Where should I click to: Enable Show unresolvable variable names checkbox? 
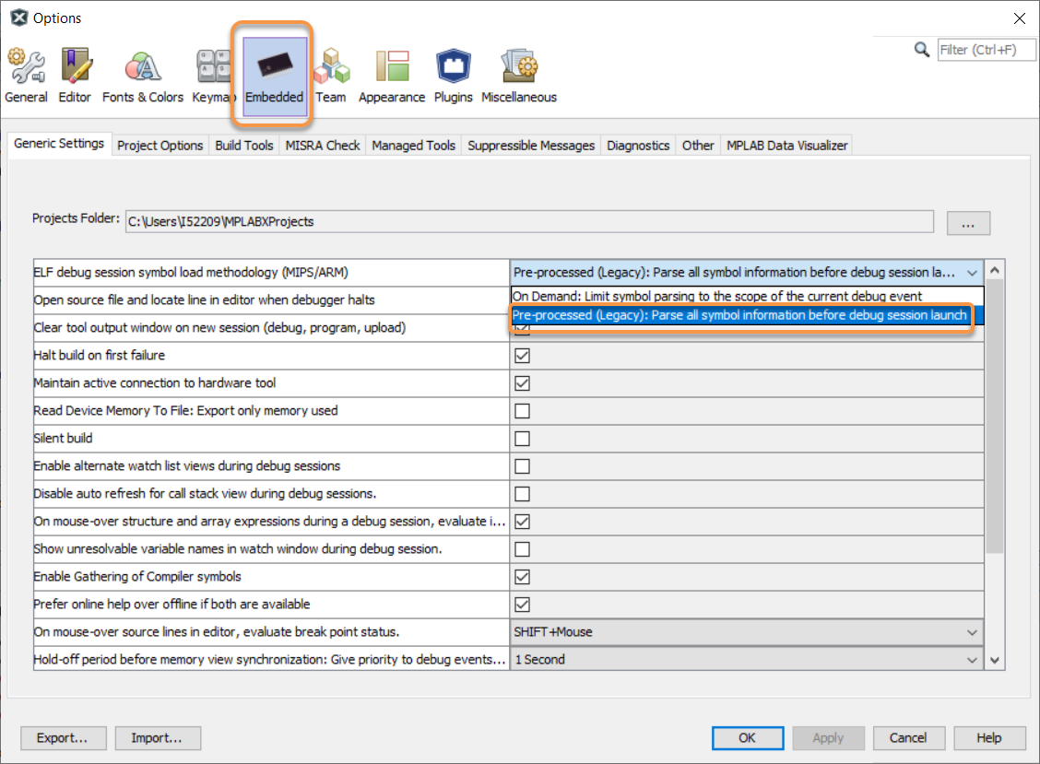click(x=522, y=549)
